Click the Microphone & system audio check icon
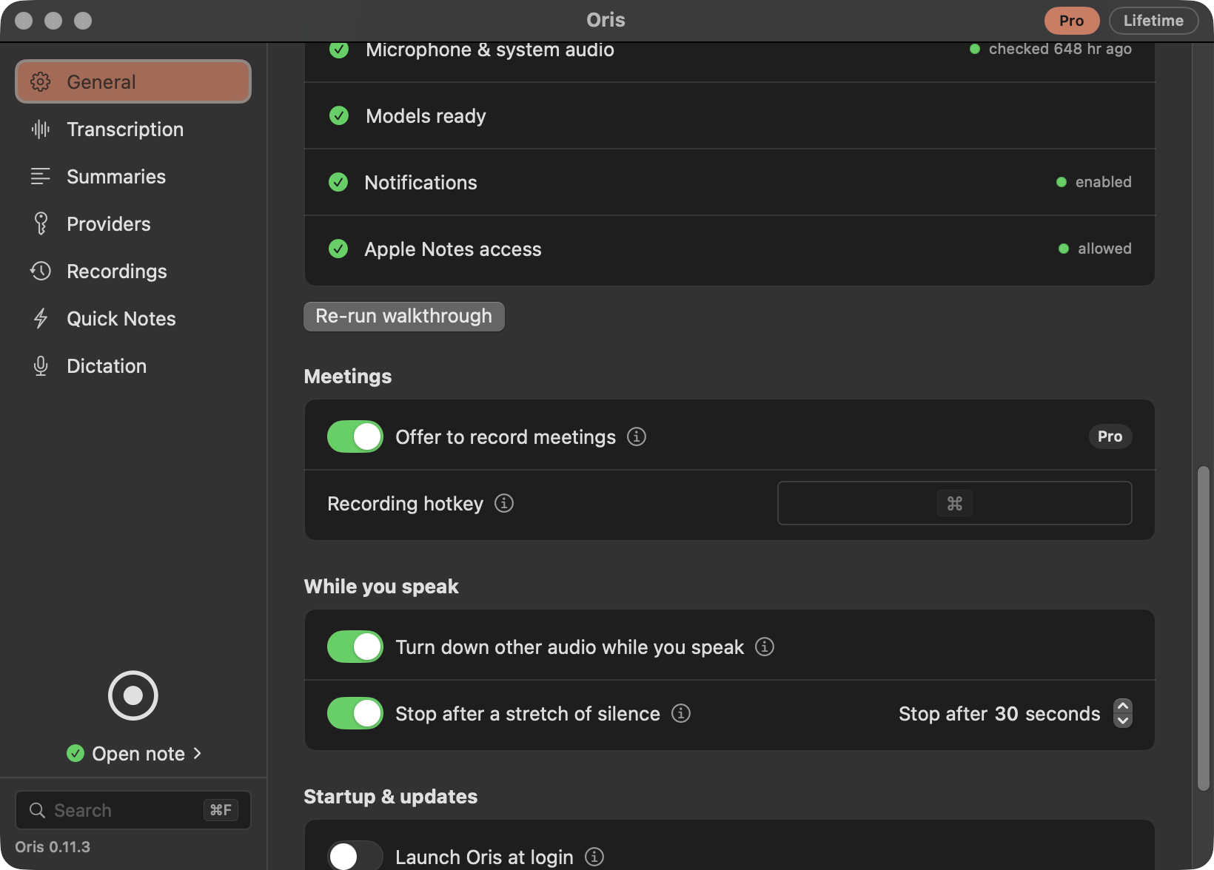Image resolution: width=1214 pixels, height=870 pixels. (339, 50)
